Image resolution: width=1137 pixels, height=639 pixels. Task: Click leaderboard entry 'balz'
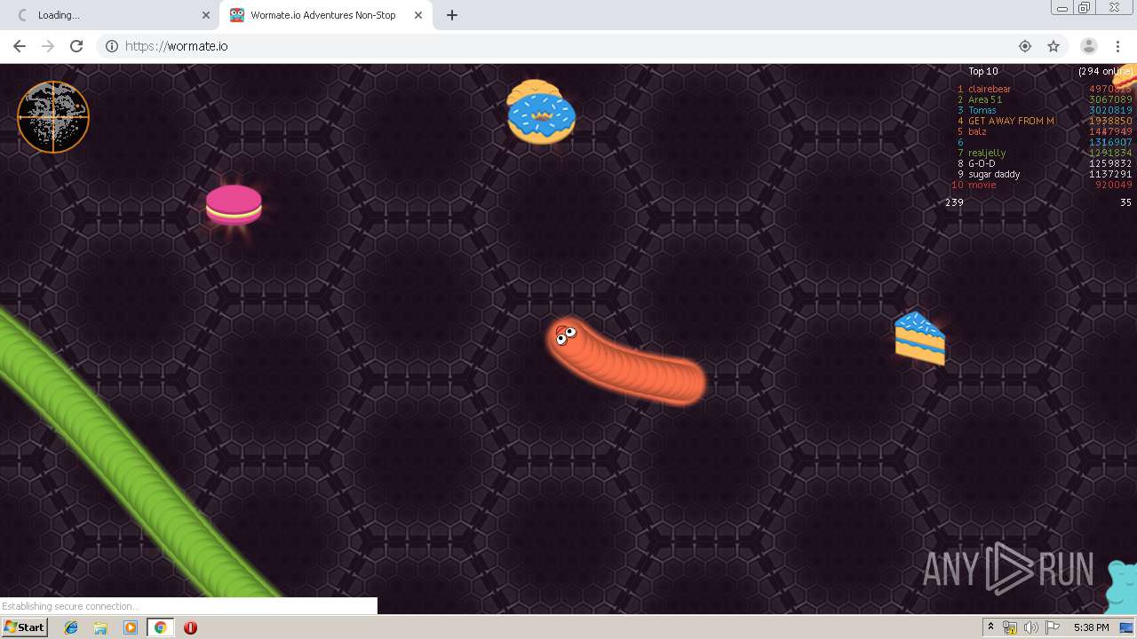pos(977,131)
